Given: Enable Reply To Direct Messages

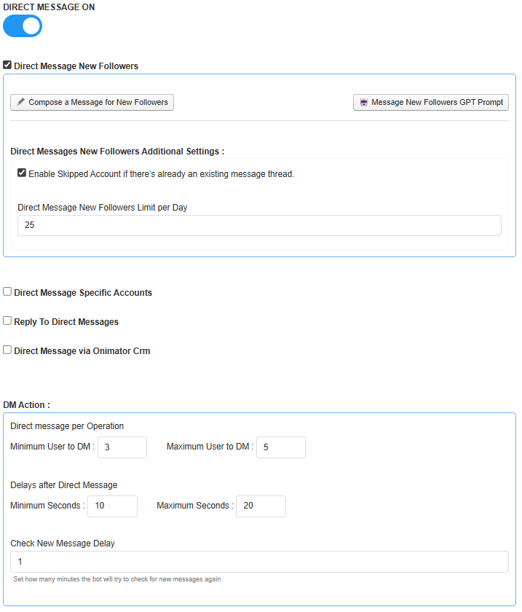Looking at the screenshot, I should [x=7, y=319].
